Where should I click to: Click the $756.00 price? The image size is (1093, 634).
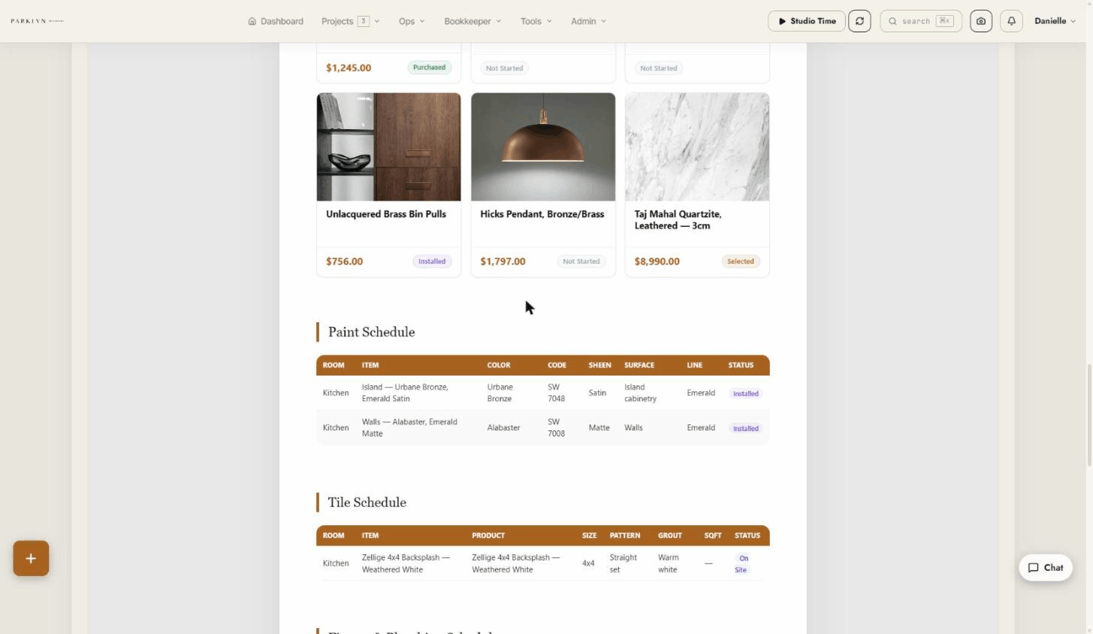point(344,261)
